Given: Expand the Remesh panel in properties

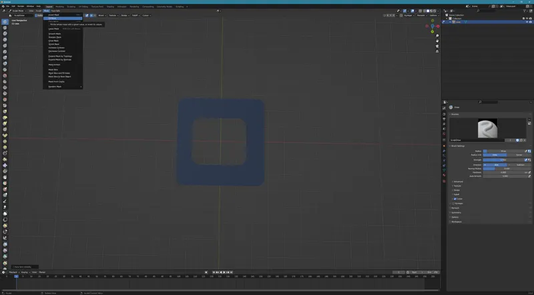Looking at the screenshot, I should pos(455,208).
